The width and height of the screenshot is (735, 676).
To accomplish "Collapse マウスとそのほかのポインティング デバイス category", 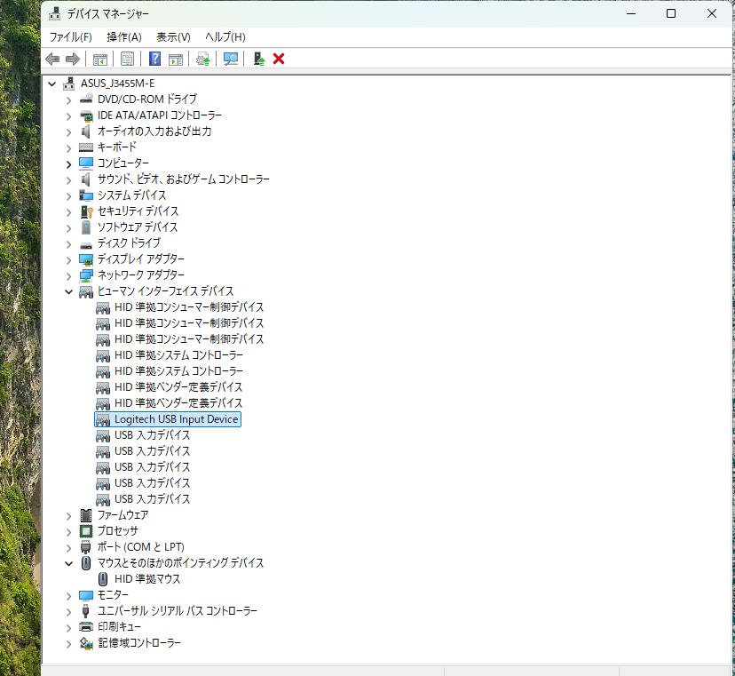I will [69, 563].
